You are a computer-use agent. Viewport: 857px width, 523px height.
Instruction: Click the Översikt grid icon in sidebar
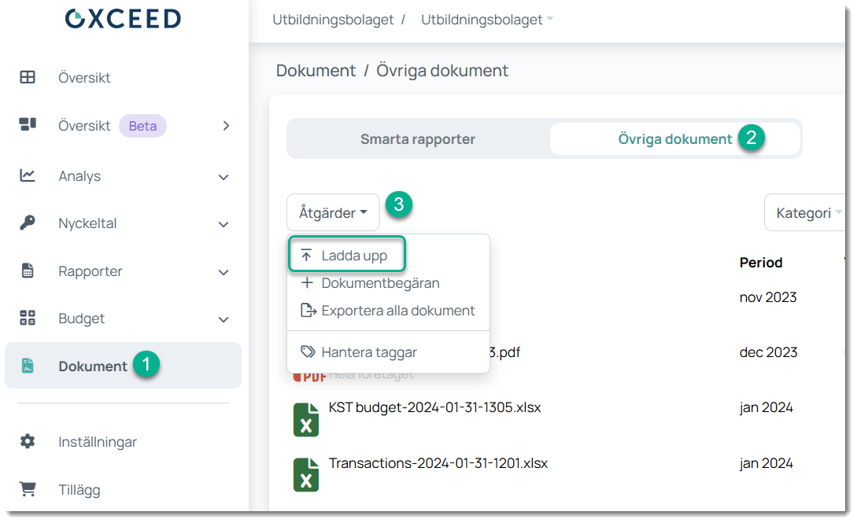coord(28,77)
